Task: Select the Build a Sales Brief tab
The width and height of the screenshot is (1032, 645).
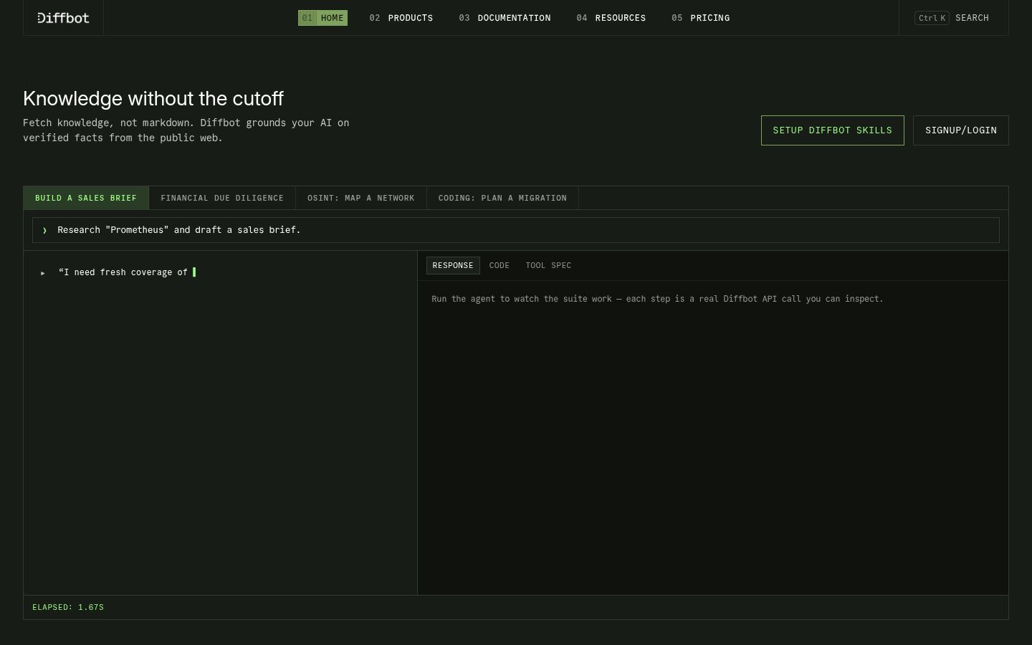Action: pyautogui.click(x=86, y=198)
